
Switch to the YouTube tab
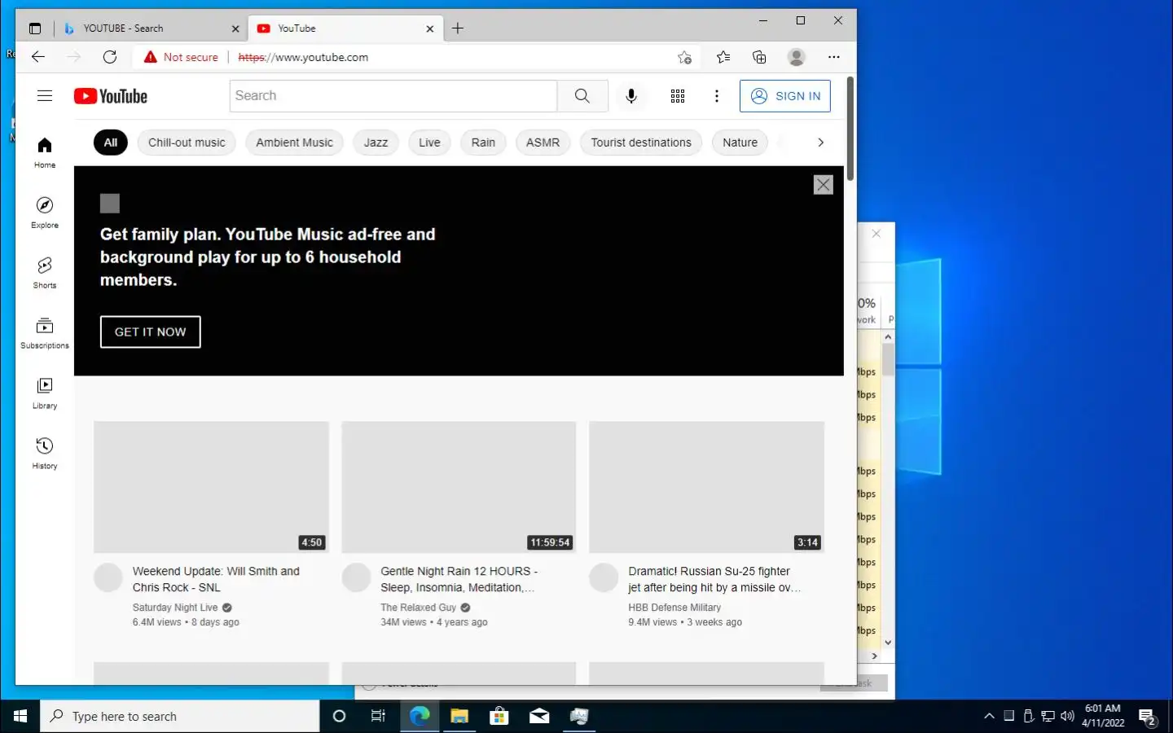(345, 29)
